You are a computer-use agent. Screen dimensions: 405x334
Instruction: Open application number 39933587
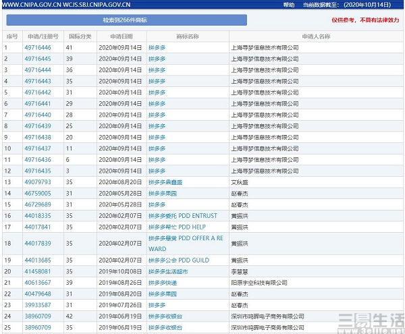click(38, 305)
